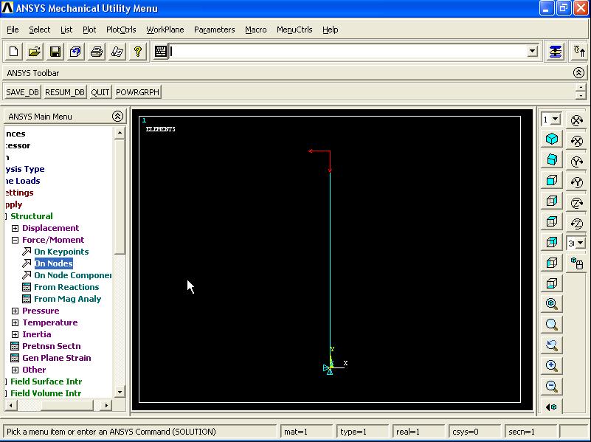Select the Isometric View cube icon
This screenshot has width=591, height=442.
pos(552,139)
